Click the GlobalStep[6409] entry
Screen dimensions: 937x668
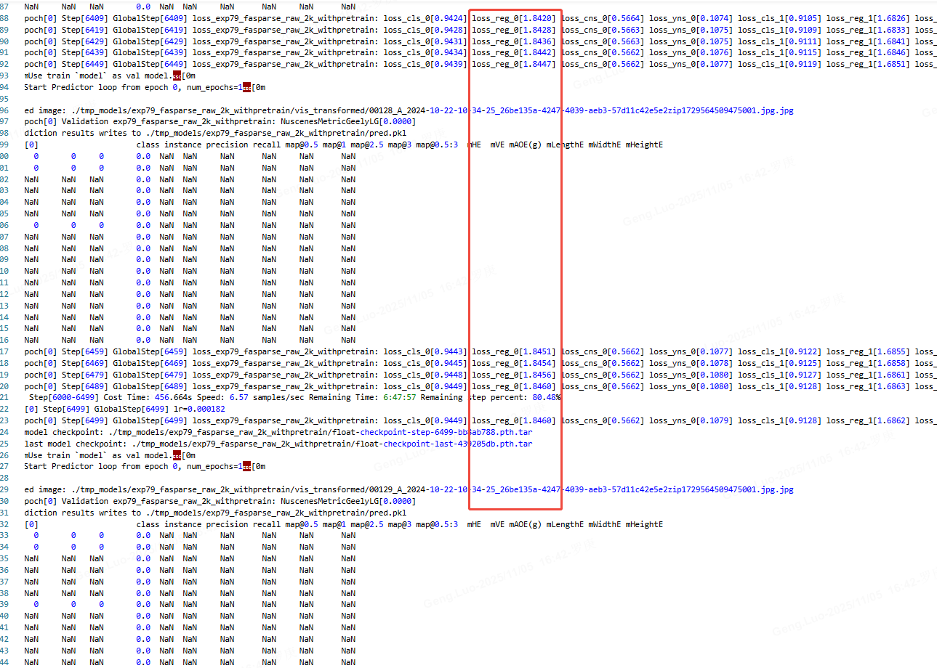click(x=150, y=18)
